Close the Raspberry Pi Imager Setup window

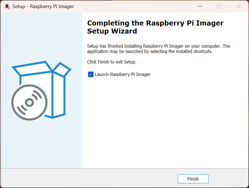pos(239,6)
